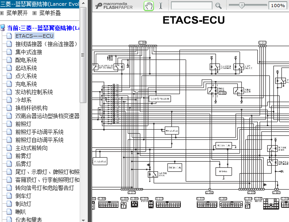Open the 发动机控制系统 entry

click(x=34, y=92)
